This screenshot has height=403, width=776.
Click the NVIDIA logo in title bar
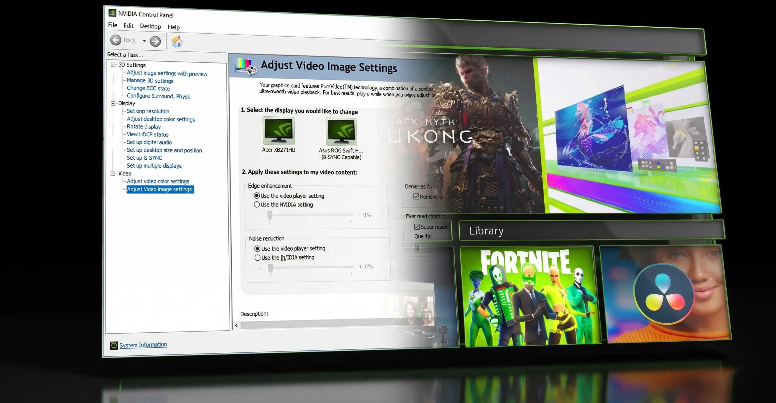[x=112, y=13]
